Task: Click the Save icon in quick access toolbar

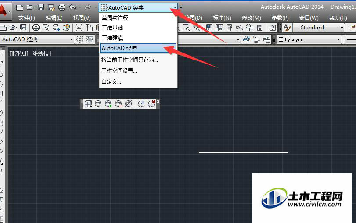Action: (41, 7)
